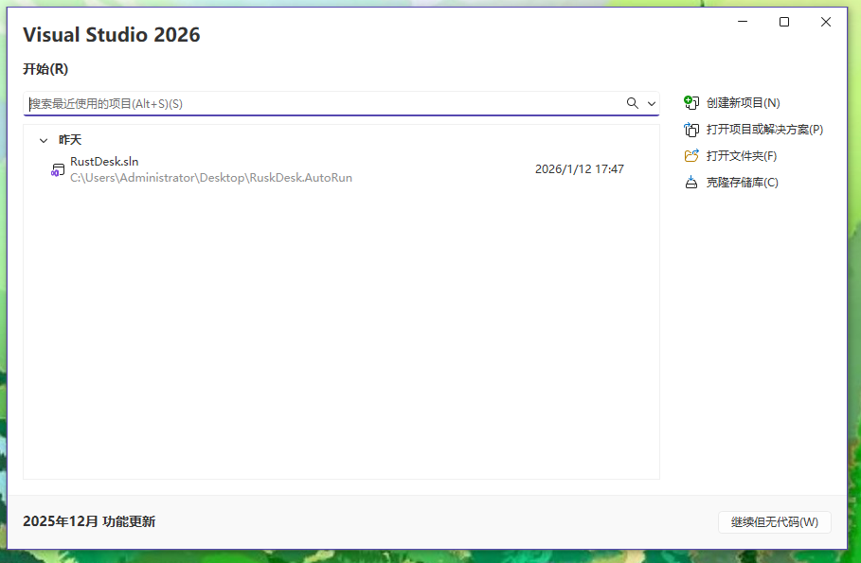This screenshot has height=563, width=861.
Task: Select 打开项目或解决方案(P) text link
Action: pyautogui.click(x=764, y=130)
